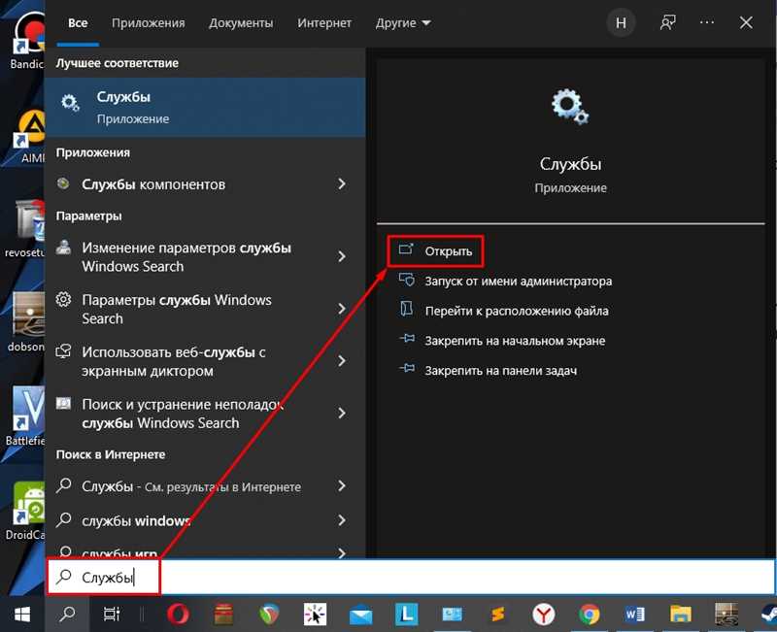Switch to the Все tab
The width and height of the screenshot is (777, 632).
78,23
